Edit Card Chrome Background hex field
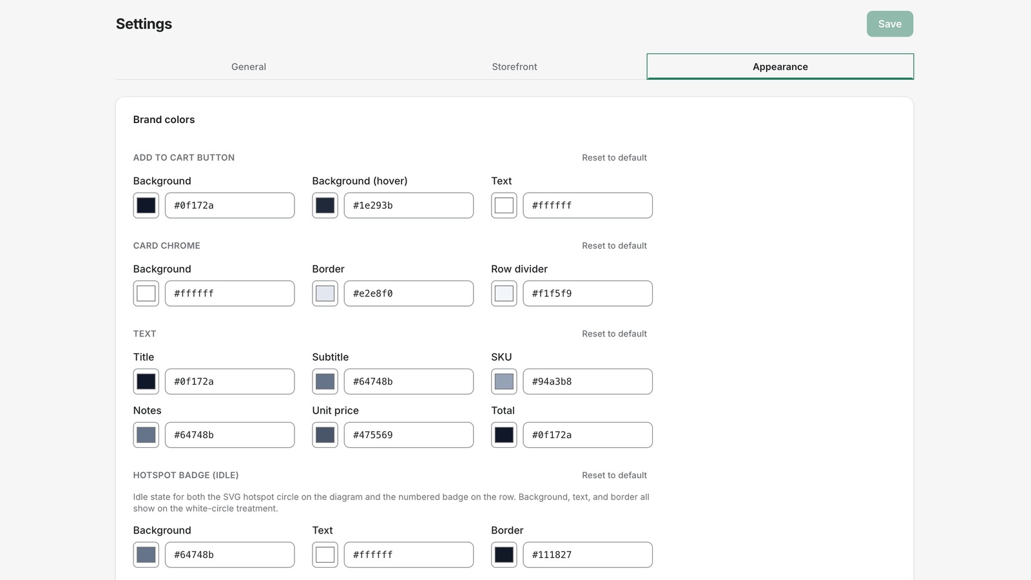This screenshot has height=580, width=1031. (x=230, y=293)
